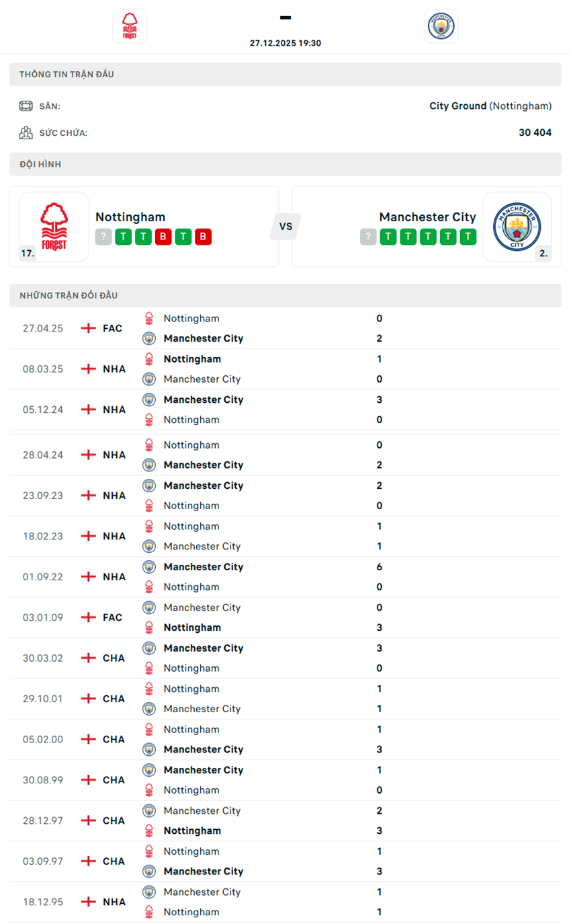
Task: Open the City Ground stadium link
Action: point(459,106)
